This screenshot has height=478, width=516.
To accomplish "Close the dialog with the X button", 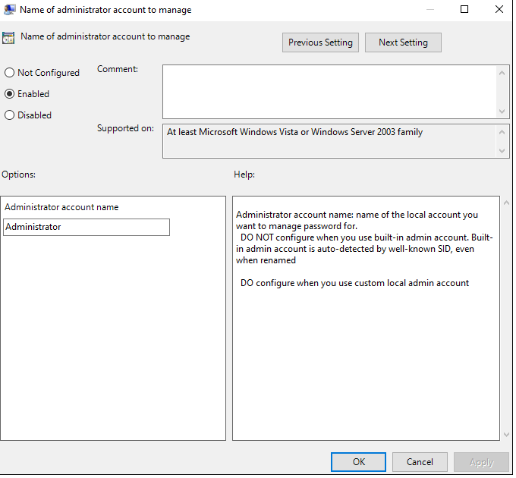I will [499, 10].
